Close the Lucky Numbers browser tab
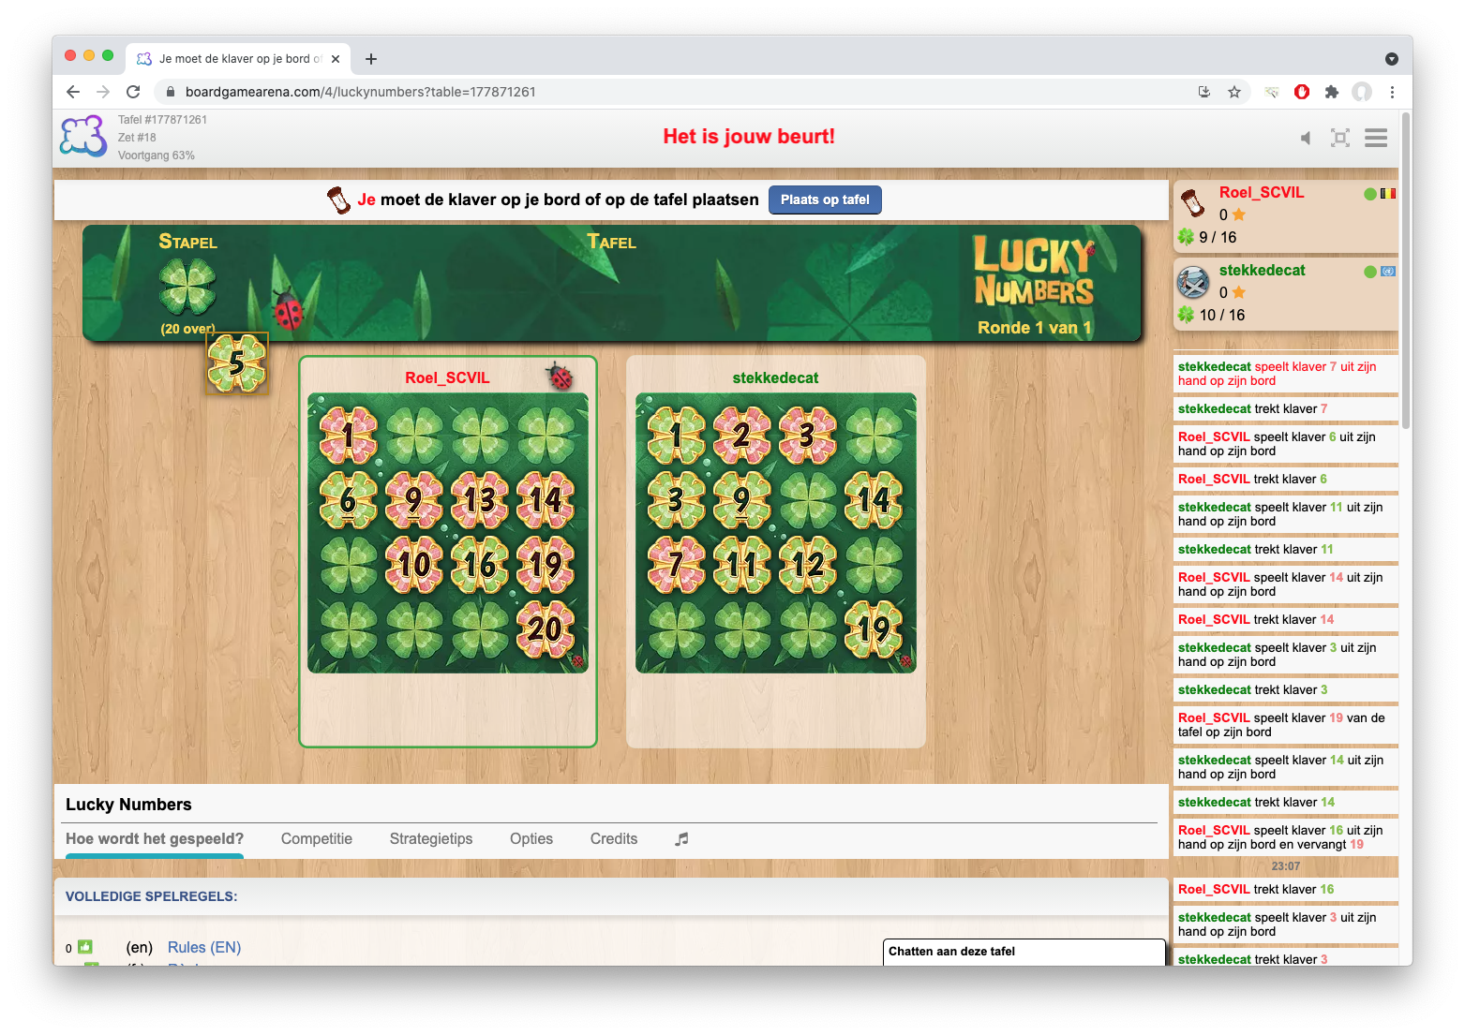1465x1035 pixels. click(x=336, y=59)
